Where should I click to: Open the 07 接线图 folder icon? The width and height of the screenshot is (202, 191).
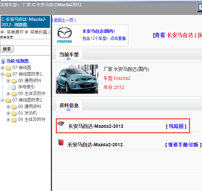point(8,68)
